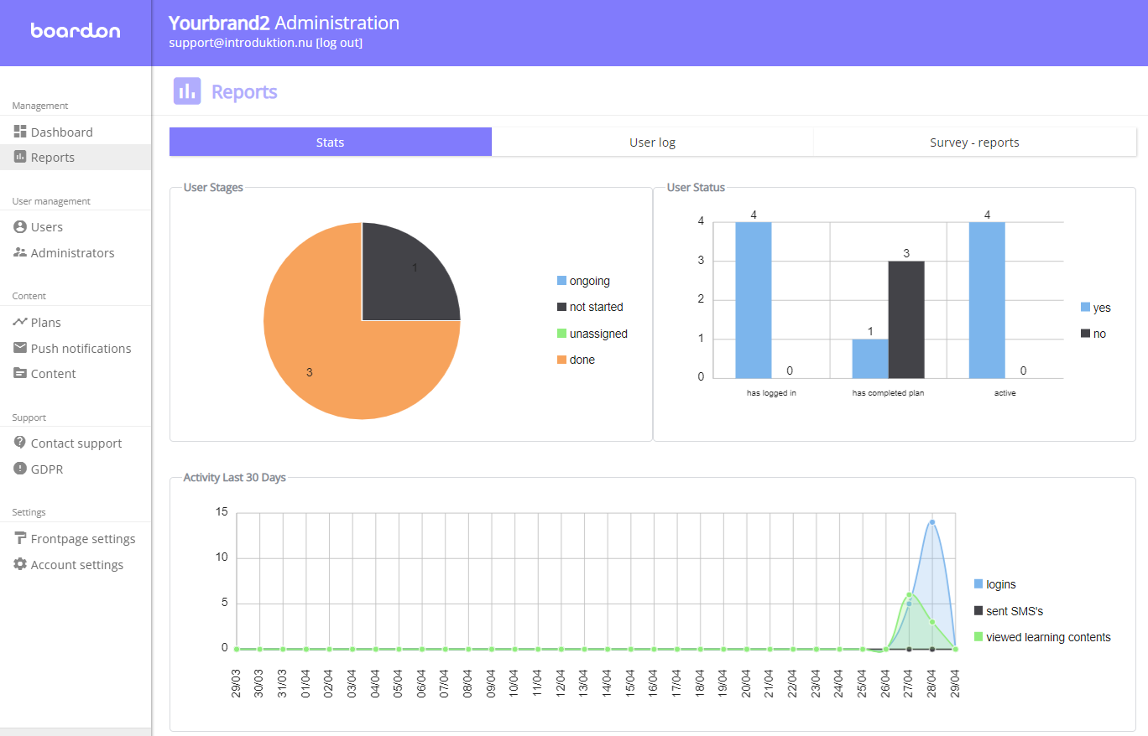The image size is (1148, 736).
Task: Click the Yourbrand2 Administration title
Action: 284,23
